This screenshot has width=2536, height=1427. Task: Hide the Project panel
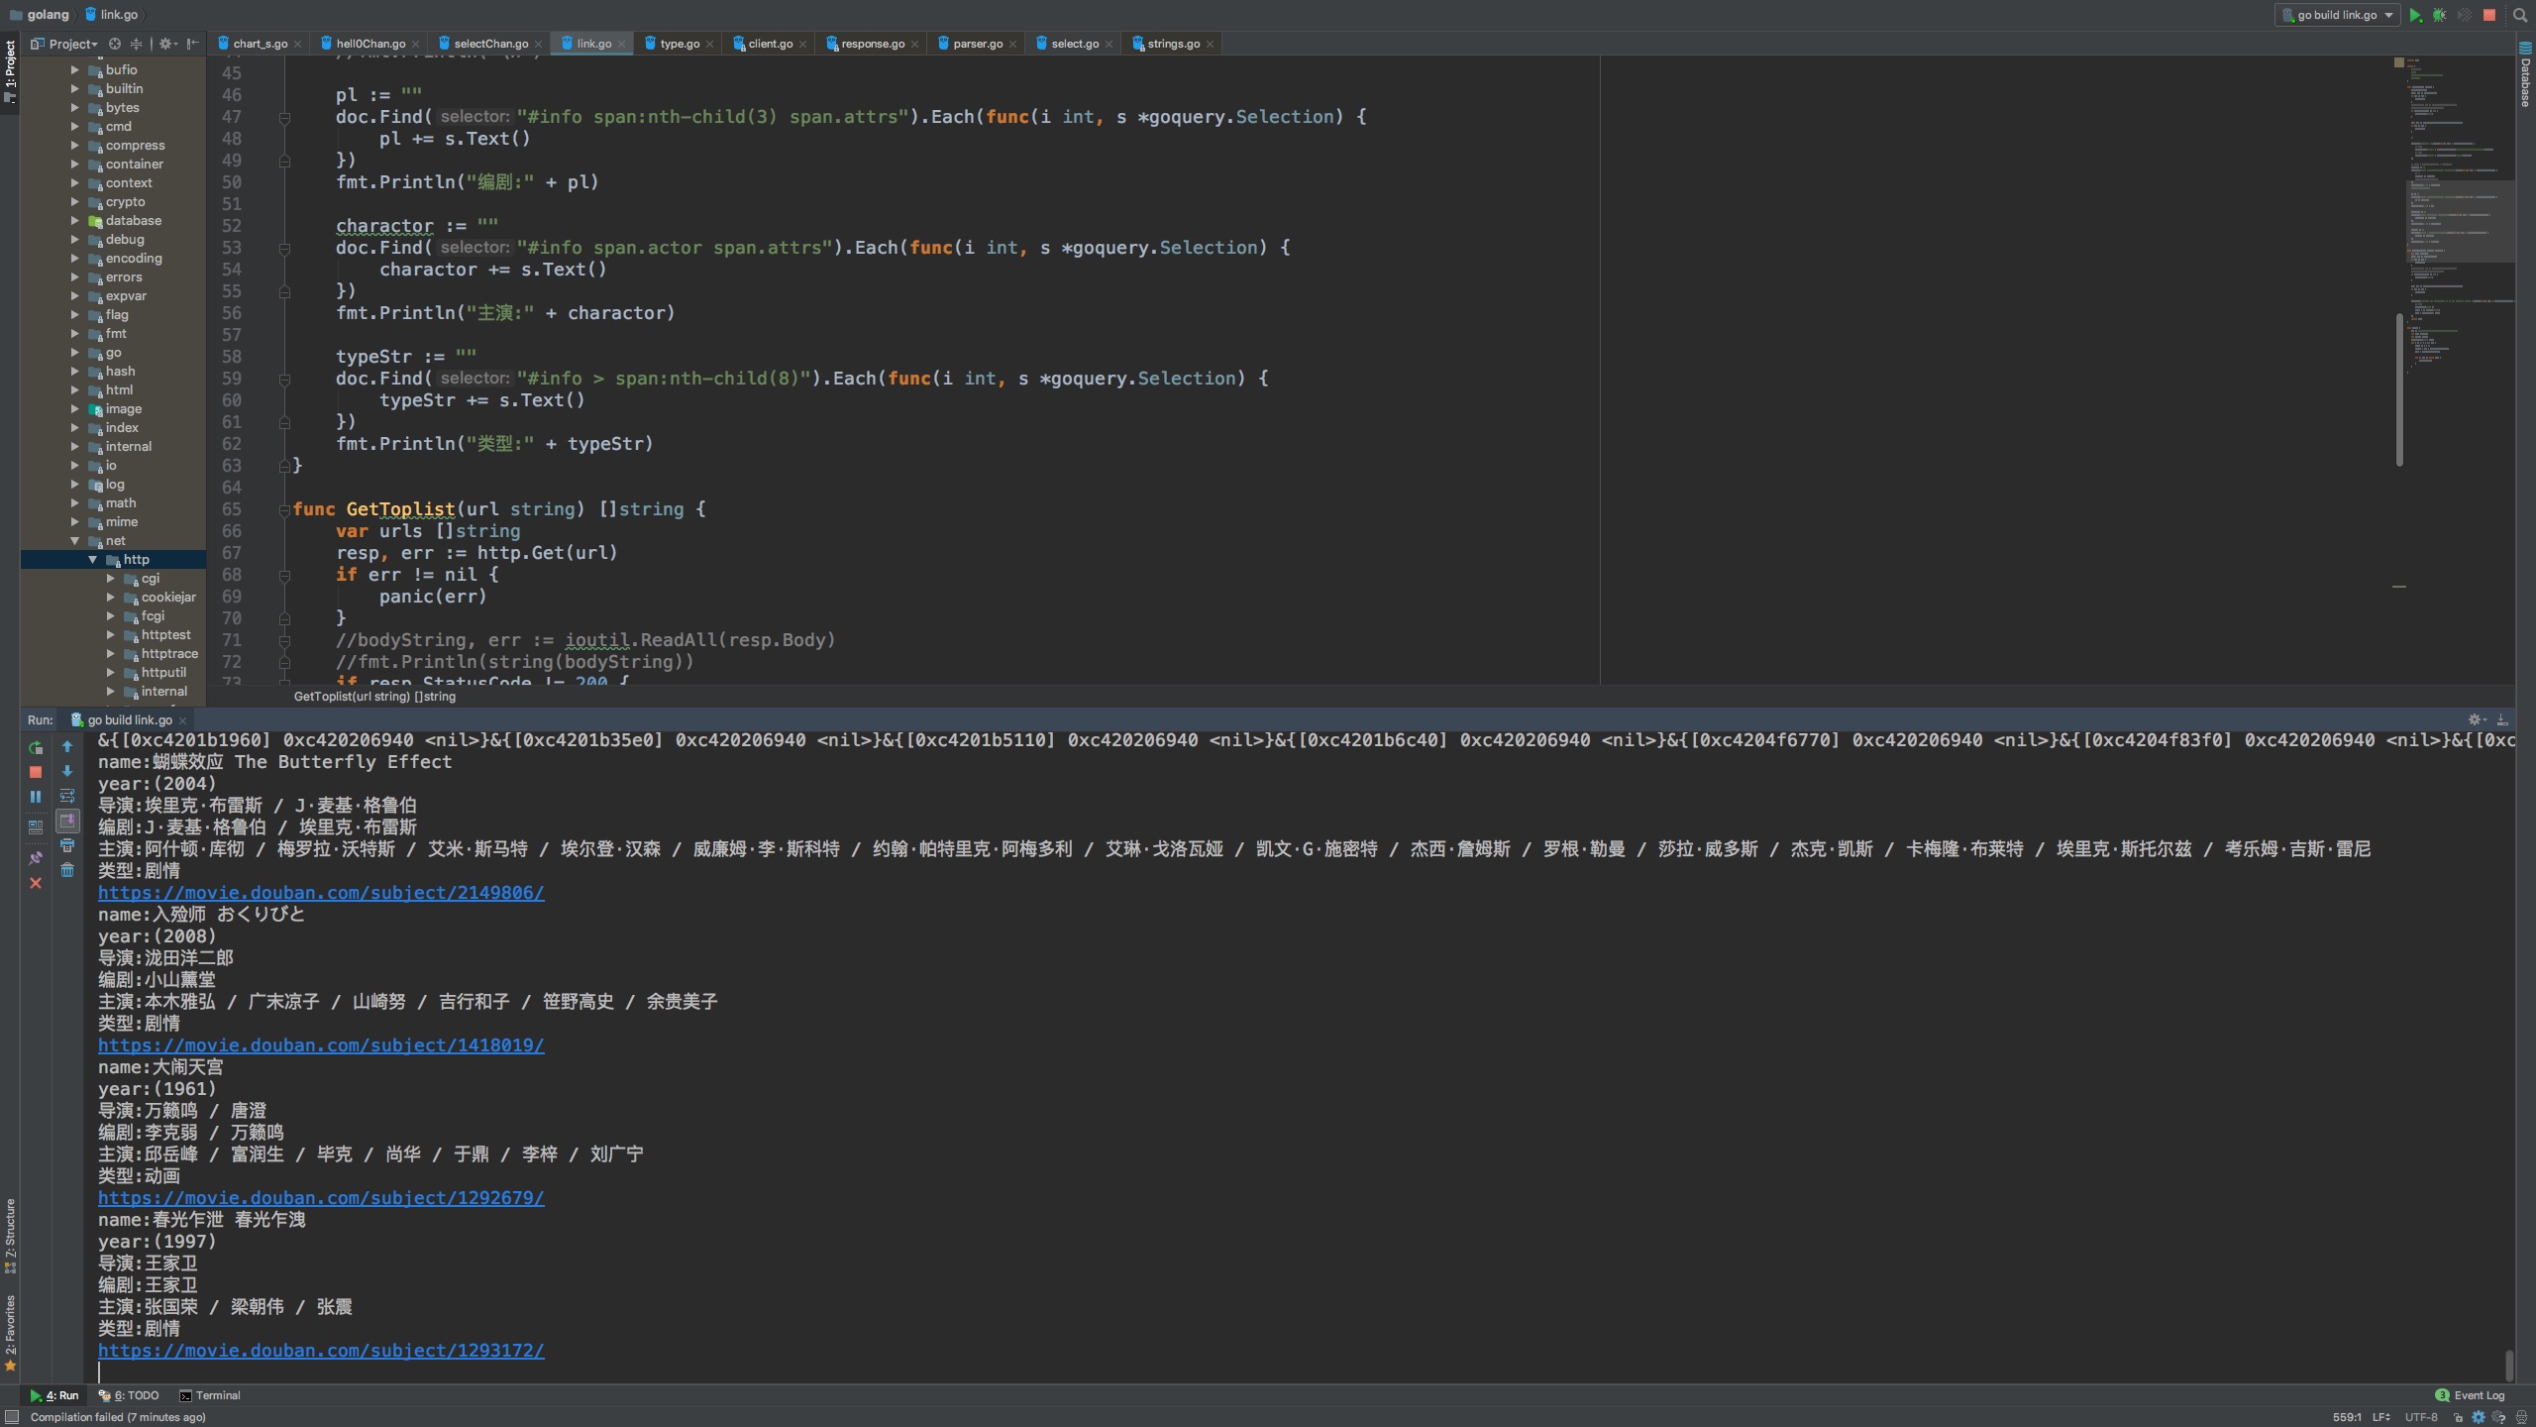click(x=193, y=44)
